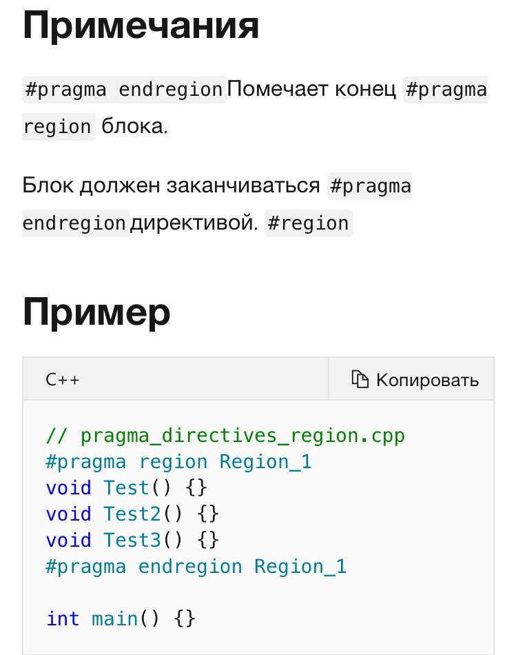
Task: Click the function name in "void Test() {}"
Action: click(127, 487)
